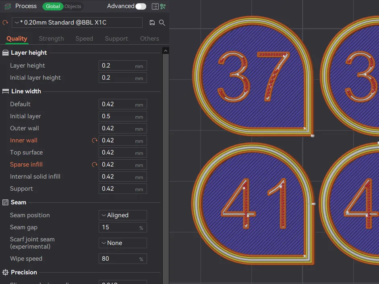Edit the Outer wall line width field
This screenshot has height=284, width=379.
[123, 128]
